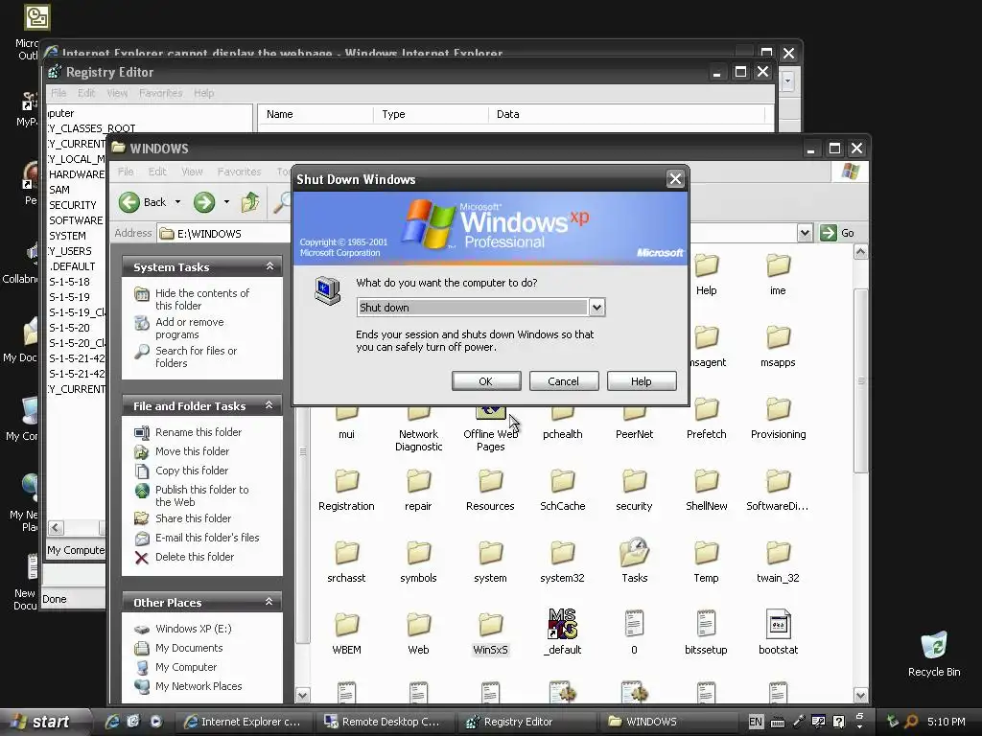Open My Documents in Other Places

pos(189,649)
